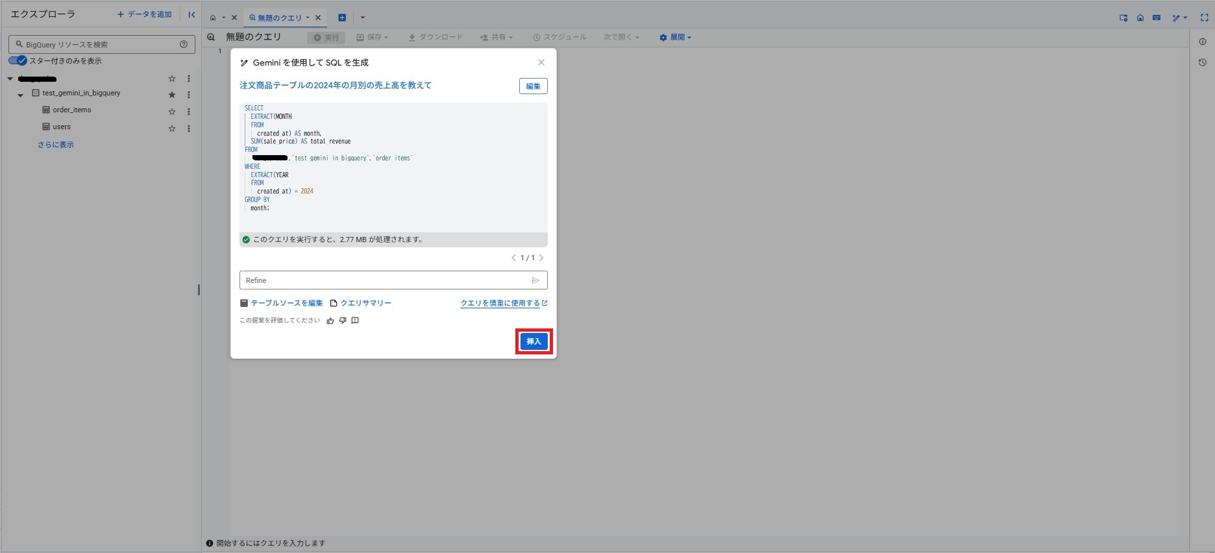This screenshot has width=1215, height=553.
Task: Click thumbs down to rate the suggestion
Action: 343,321
